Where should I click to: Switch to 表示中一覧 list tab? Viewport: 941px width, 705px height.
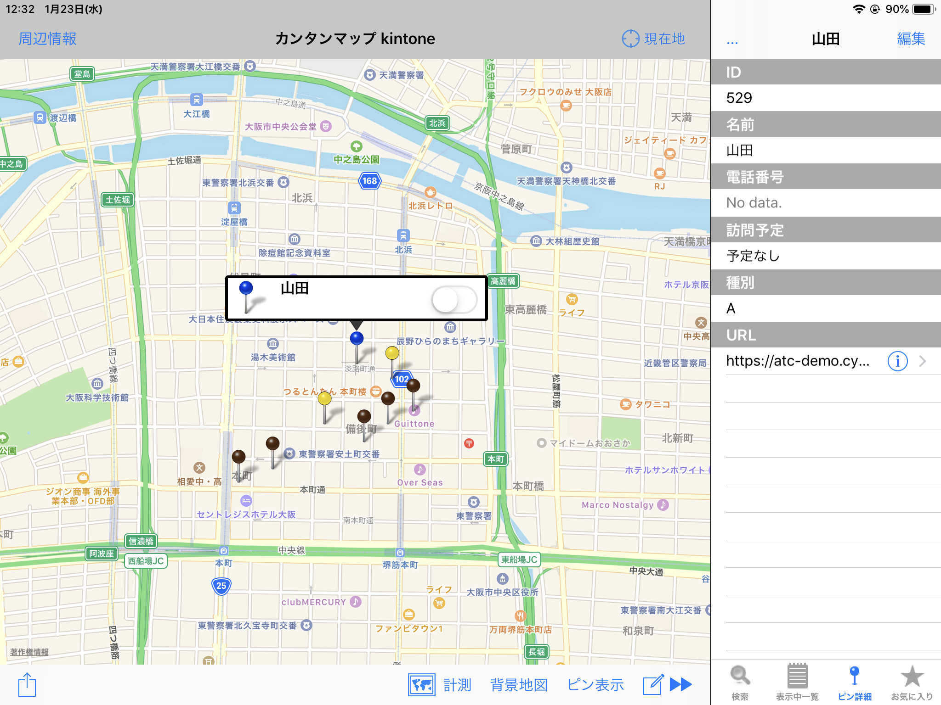click(x=797, y=683)
